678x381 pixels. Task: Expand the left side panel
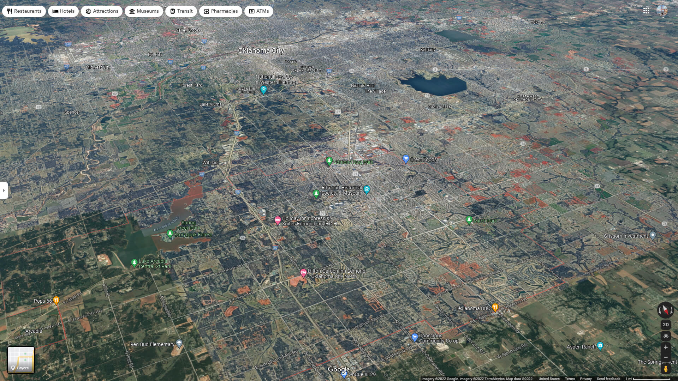(x=4, y=190)
